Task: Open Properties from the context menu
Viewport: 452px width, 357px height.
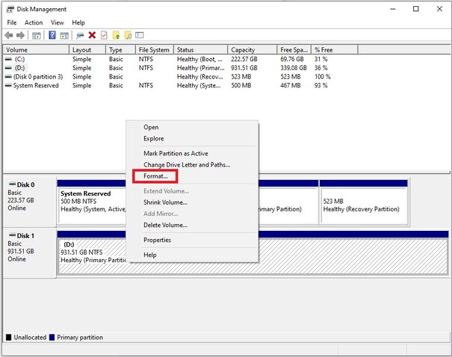Action: pos(157,240)
